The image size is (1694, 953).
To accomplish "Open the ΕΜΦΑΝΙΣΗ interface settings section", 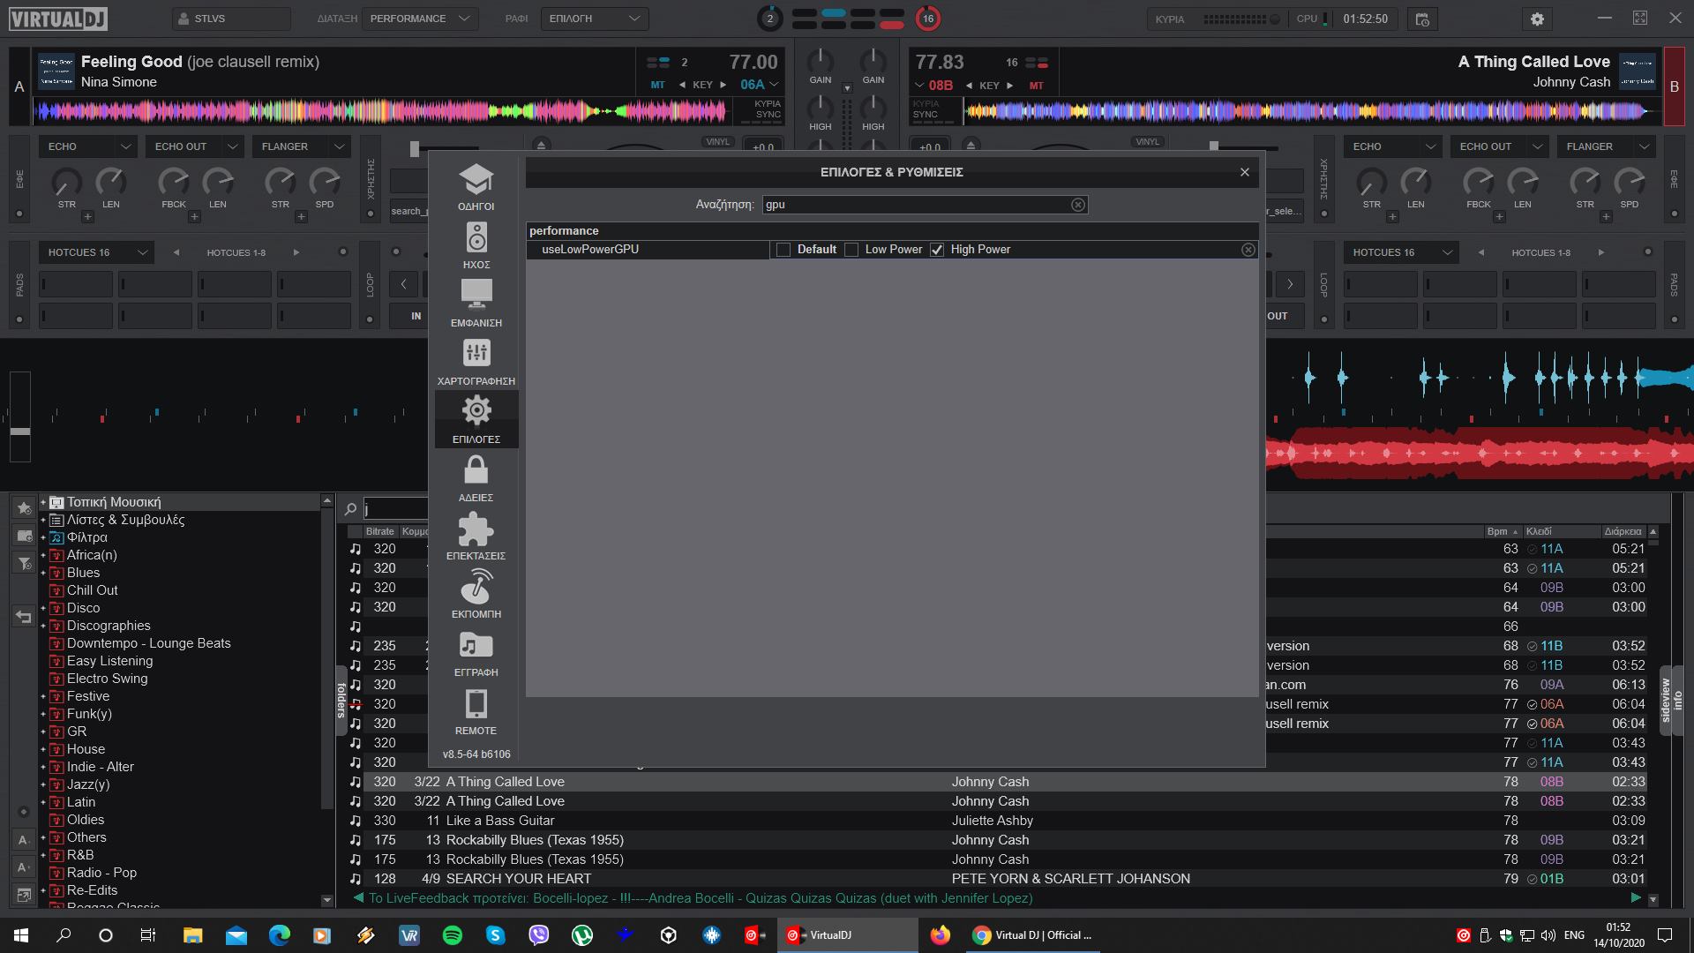I will point(476,304).
